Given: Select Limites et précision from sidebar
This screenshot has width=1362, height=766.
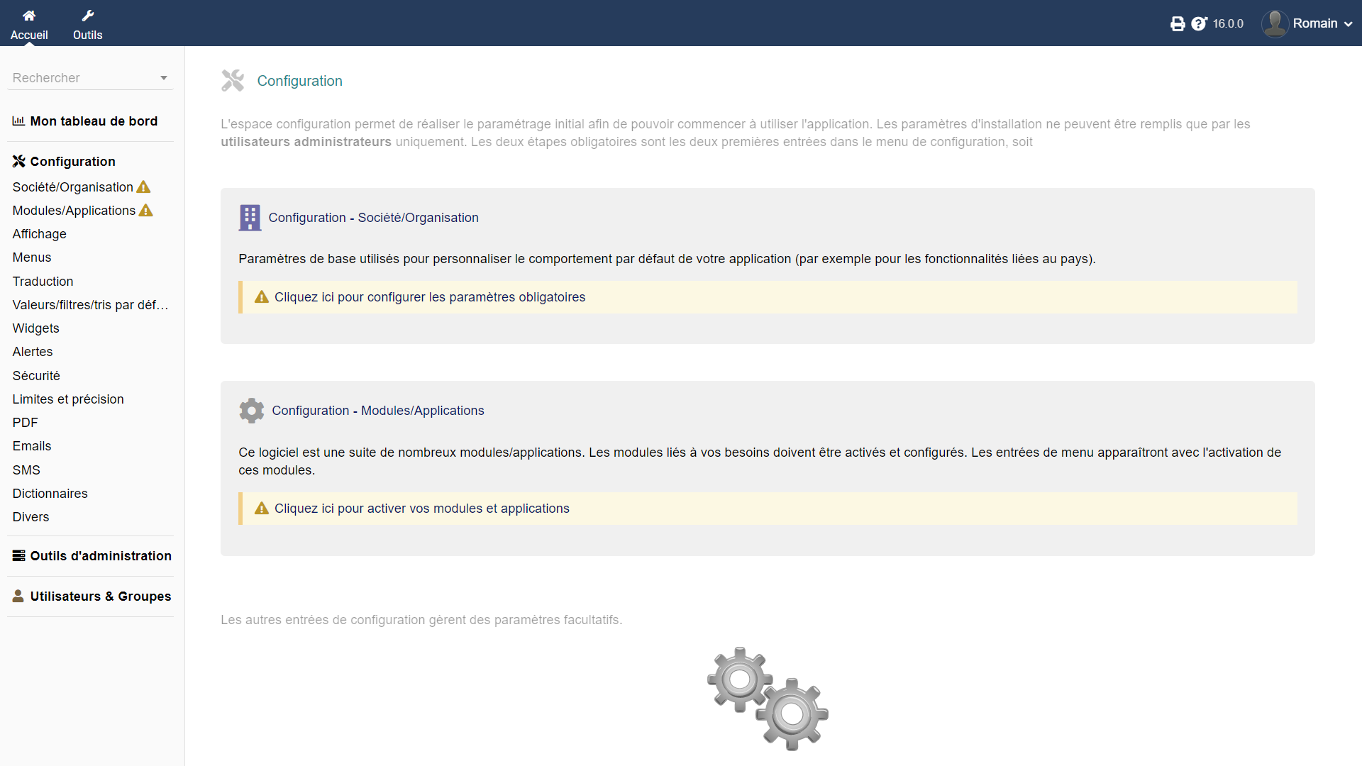Looking at the screenshot, I should pyautogui.click(x=68, y=399).
